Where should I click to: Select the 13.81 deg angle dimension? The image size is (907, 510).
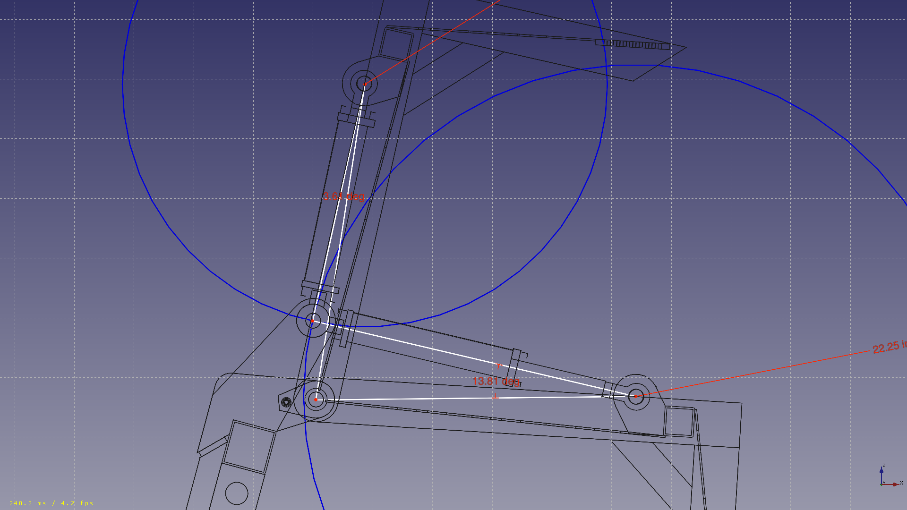496,381
